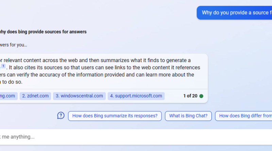Pick the How does Bing differ from suggestion
This screenshot has width=272, height=151.
[243, 116]
